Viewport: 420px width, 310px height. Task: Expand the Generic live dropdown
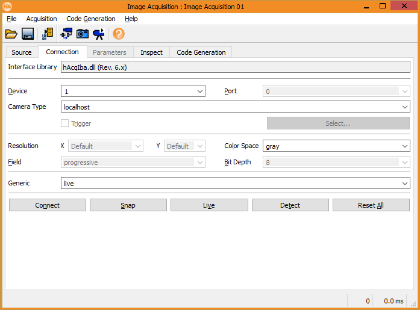[x=236, y=183]
